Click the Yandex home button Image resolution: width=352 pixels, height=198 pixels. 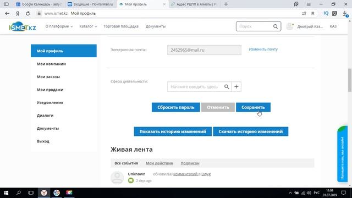18,13
